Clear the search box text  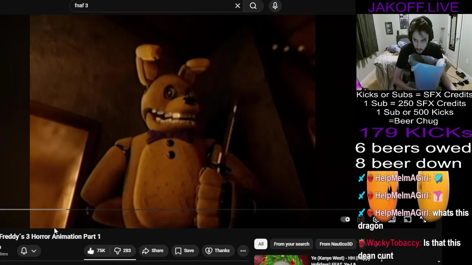[x=237, y=6]
